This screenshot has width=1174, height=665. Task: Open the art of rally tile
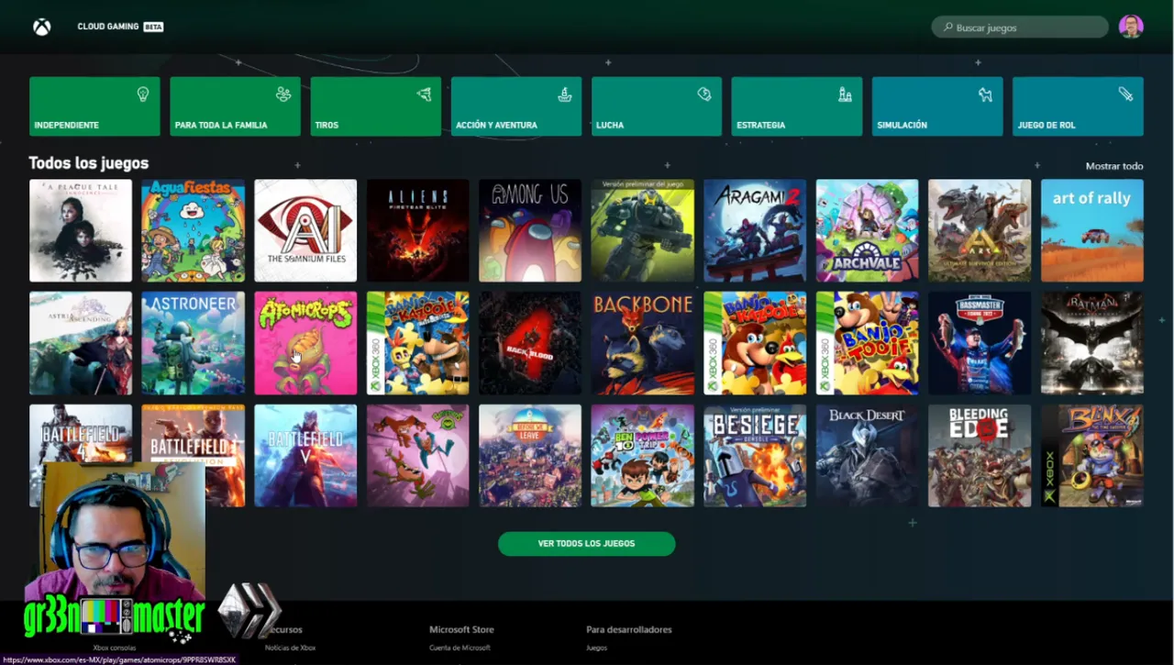pos(1092,230)
